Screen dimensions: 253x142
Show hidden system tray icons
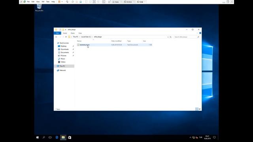pos(191,137)
